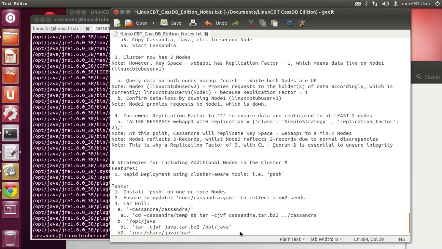
Task: Click the "a6. Start Cassandra" line
Action: [148, 46]
